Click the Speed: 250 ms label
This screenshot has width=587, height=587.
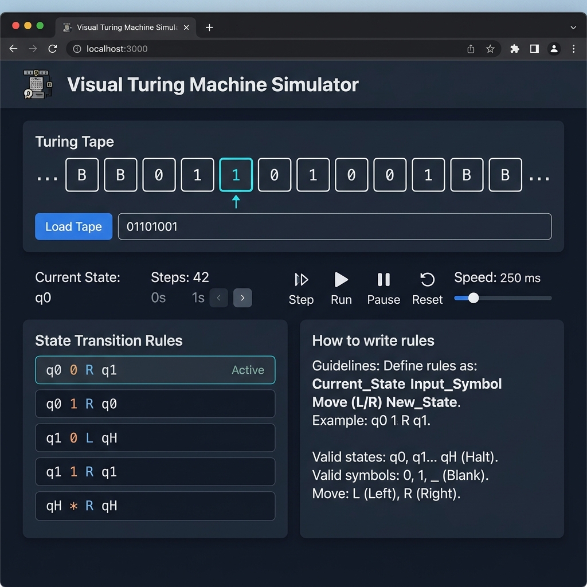[x=497, y=278]
